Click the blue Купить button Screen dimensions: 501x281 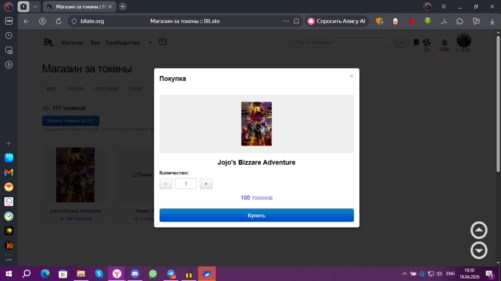coord(257,215)
